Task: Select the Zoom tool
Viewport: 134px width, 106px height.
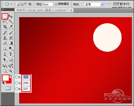Action: [11, 71]
